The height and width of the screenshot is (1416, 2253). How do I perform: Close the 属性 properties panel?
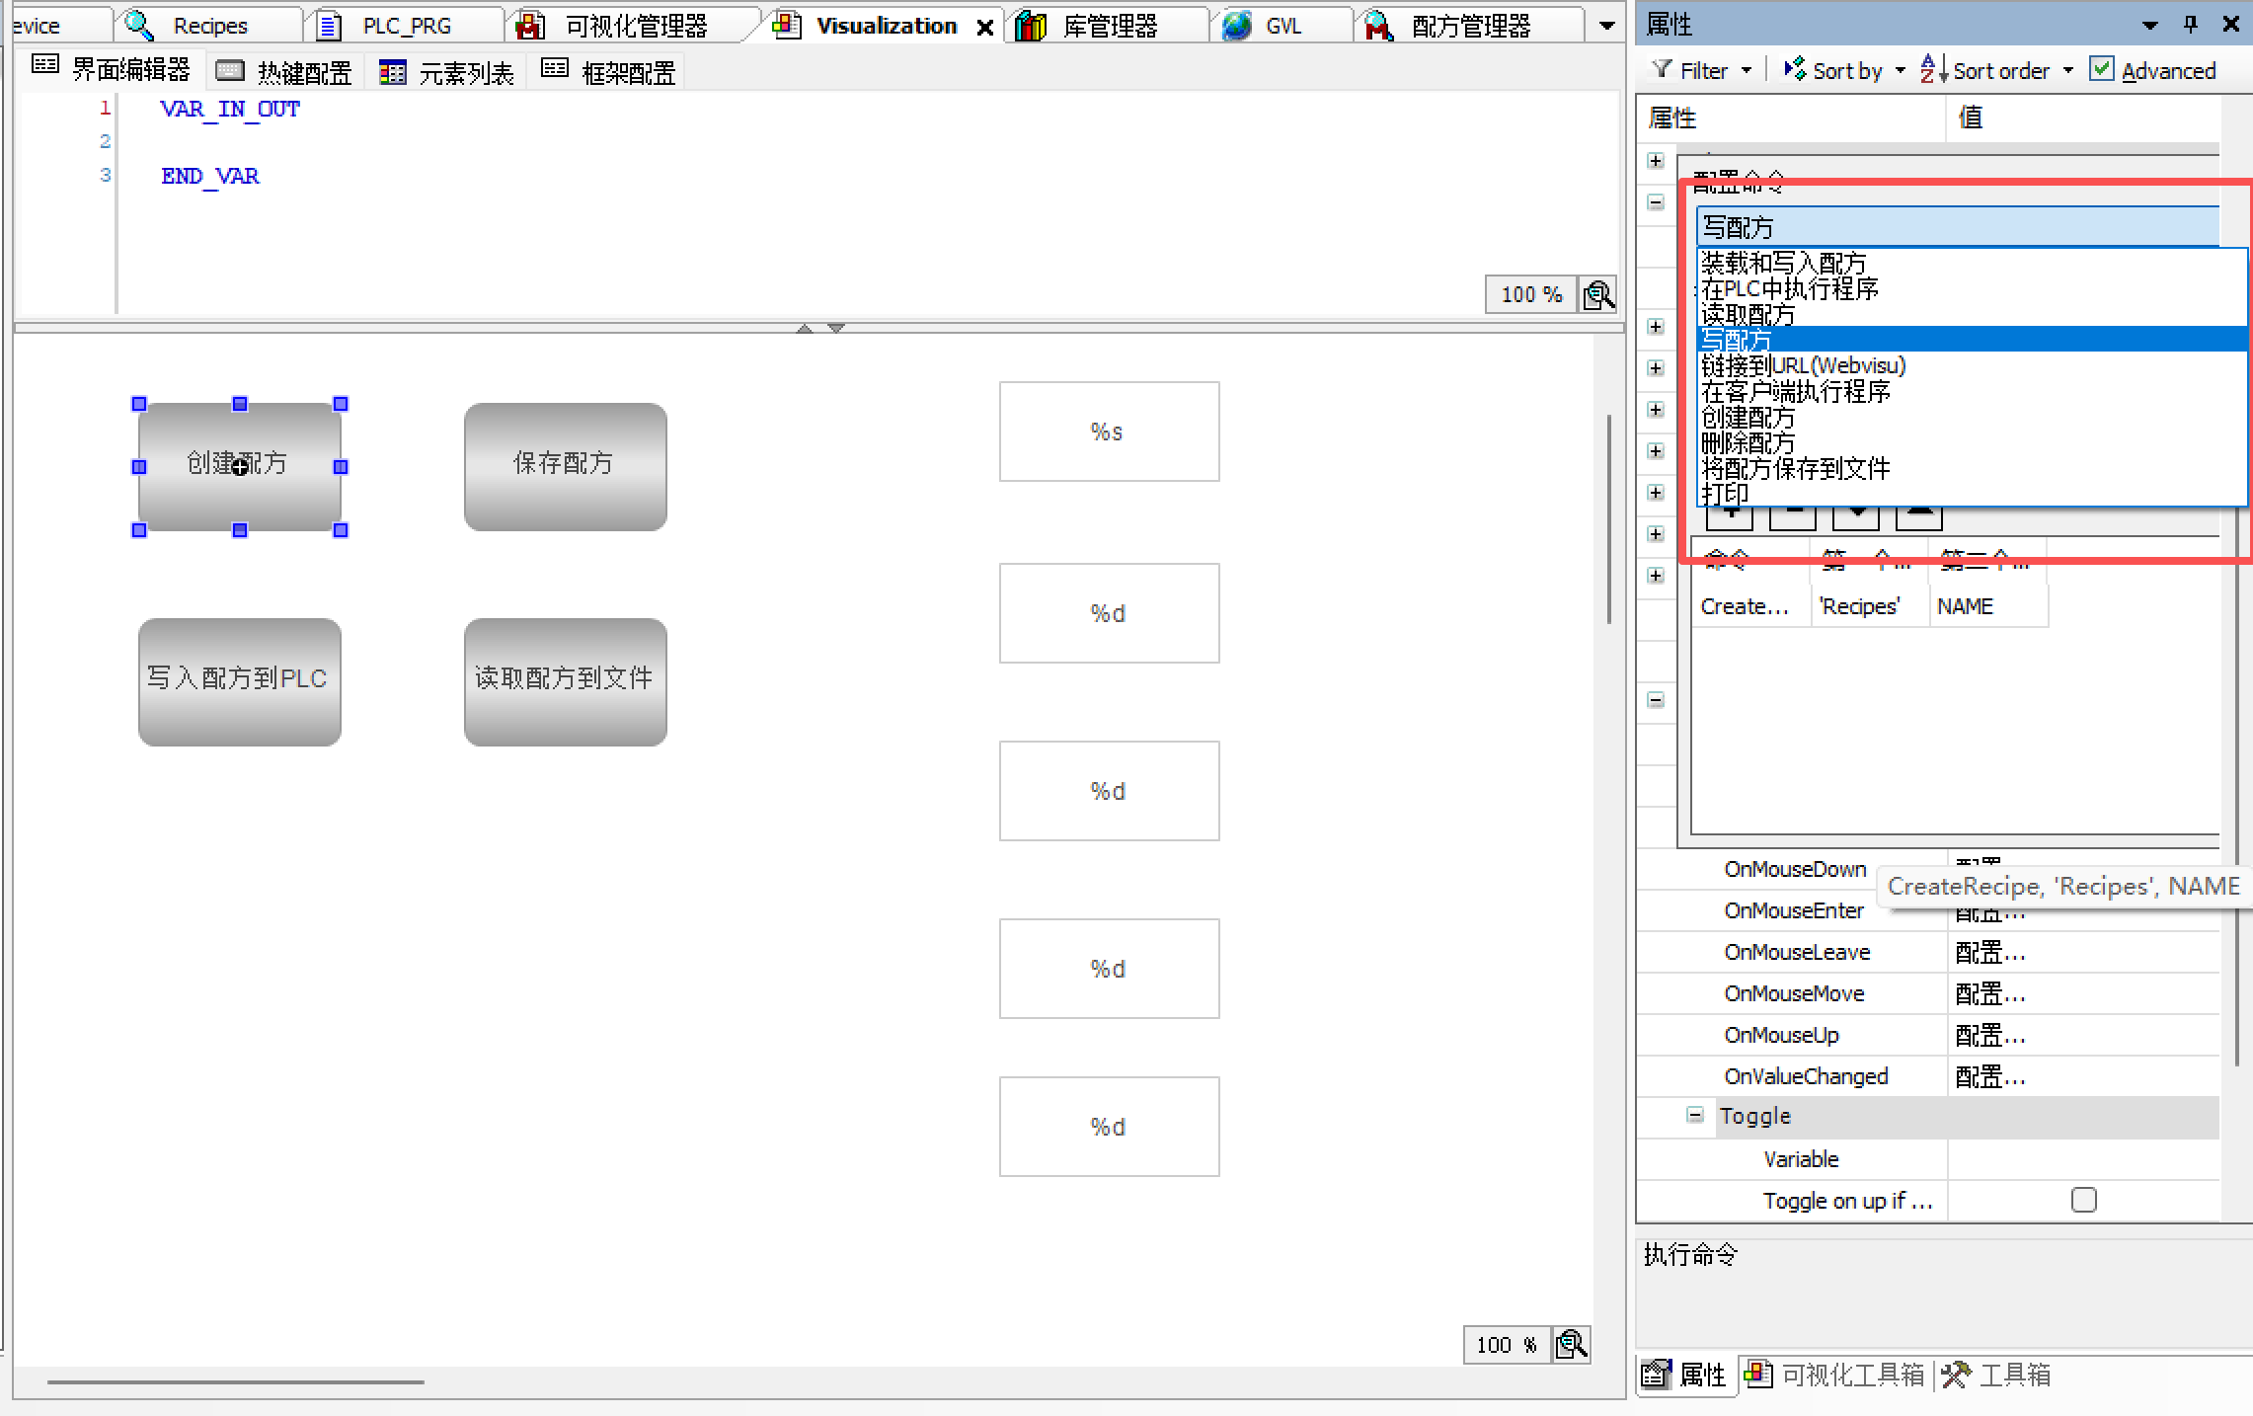click(x=2230, y=24)
